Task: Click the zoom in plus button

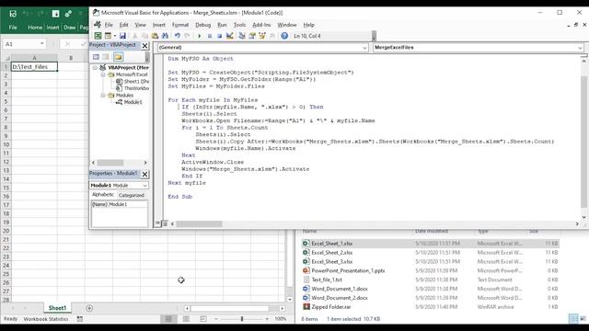Action: point(267,319)
